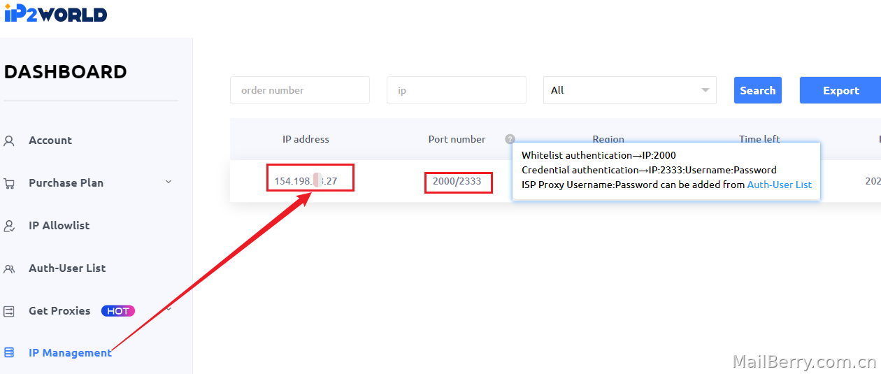Click the Port number column header
Image resolution: width=881 pixels, height=374 pixels.
coord(457,139)
